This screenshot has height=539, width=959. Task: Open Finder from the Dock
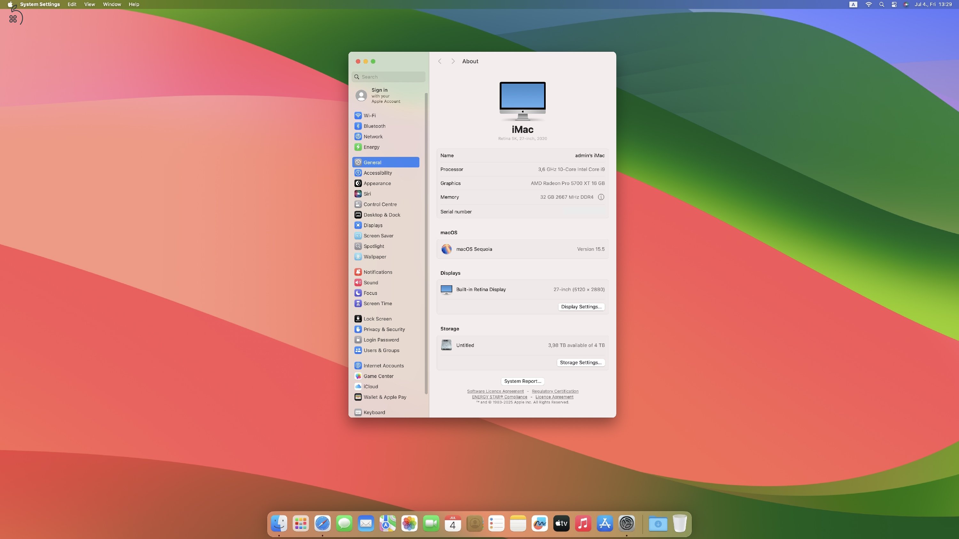click(279, 523)
